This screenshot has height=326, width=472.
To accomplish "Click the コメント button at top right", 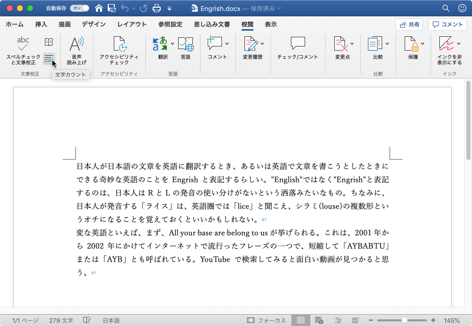I will pos(448,25).
